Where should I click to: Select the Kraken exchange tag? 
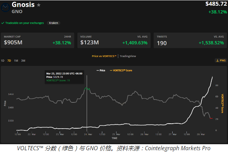[54, 23]
